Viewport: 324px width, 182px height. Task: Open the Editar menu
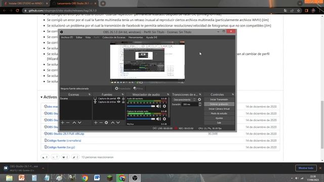pos(79,37)
